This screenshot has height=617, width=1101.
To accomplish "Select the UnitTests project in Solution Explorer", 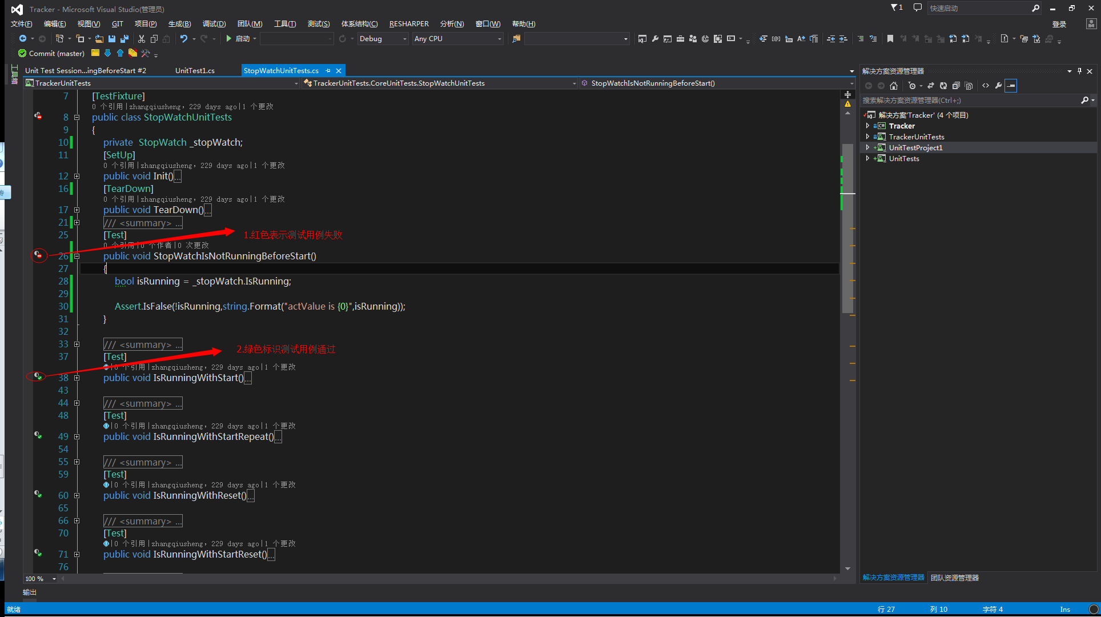I will [x=904, y=158].
